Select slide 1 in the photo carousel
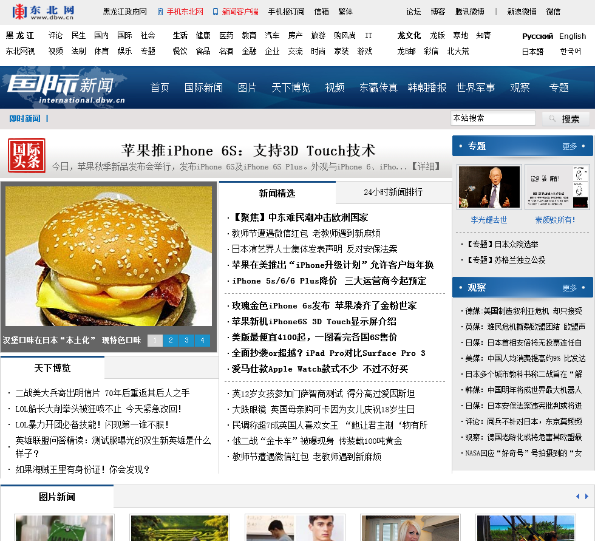 point(155,340)
